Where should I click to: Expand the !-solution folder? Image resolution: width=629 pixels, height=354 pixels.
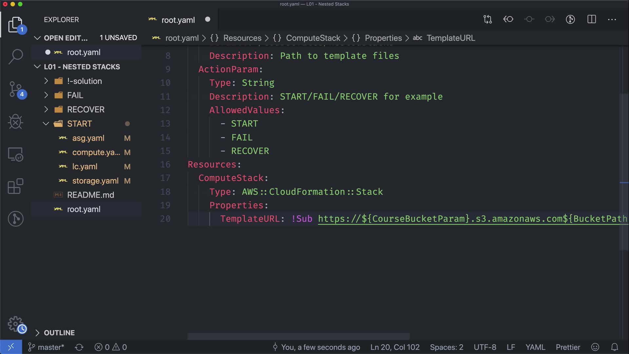[x=84, y=81]
